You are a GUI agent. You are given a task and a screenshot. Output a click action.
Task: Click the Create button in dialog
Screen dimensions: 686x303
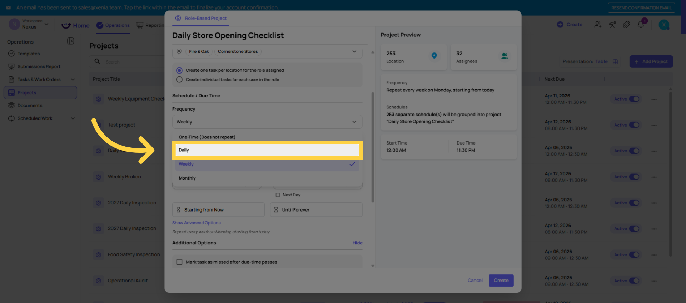tap(501, 281)
